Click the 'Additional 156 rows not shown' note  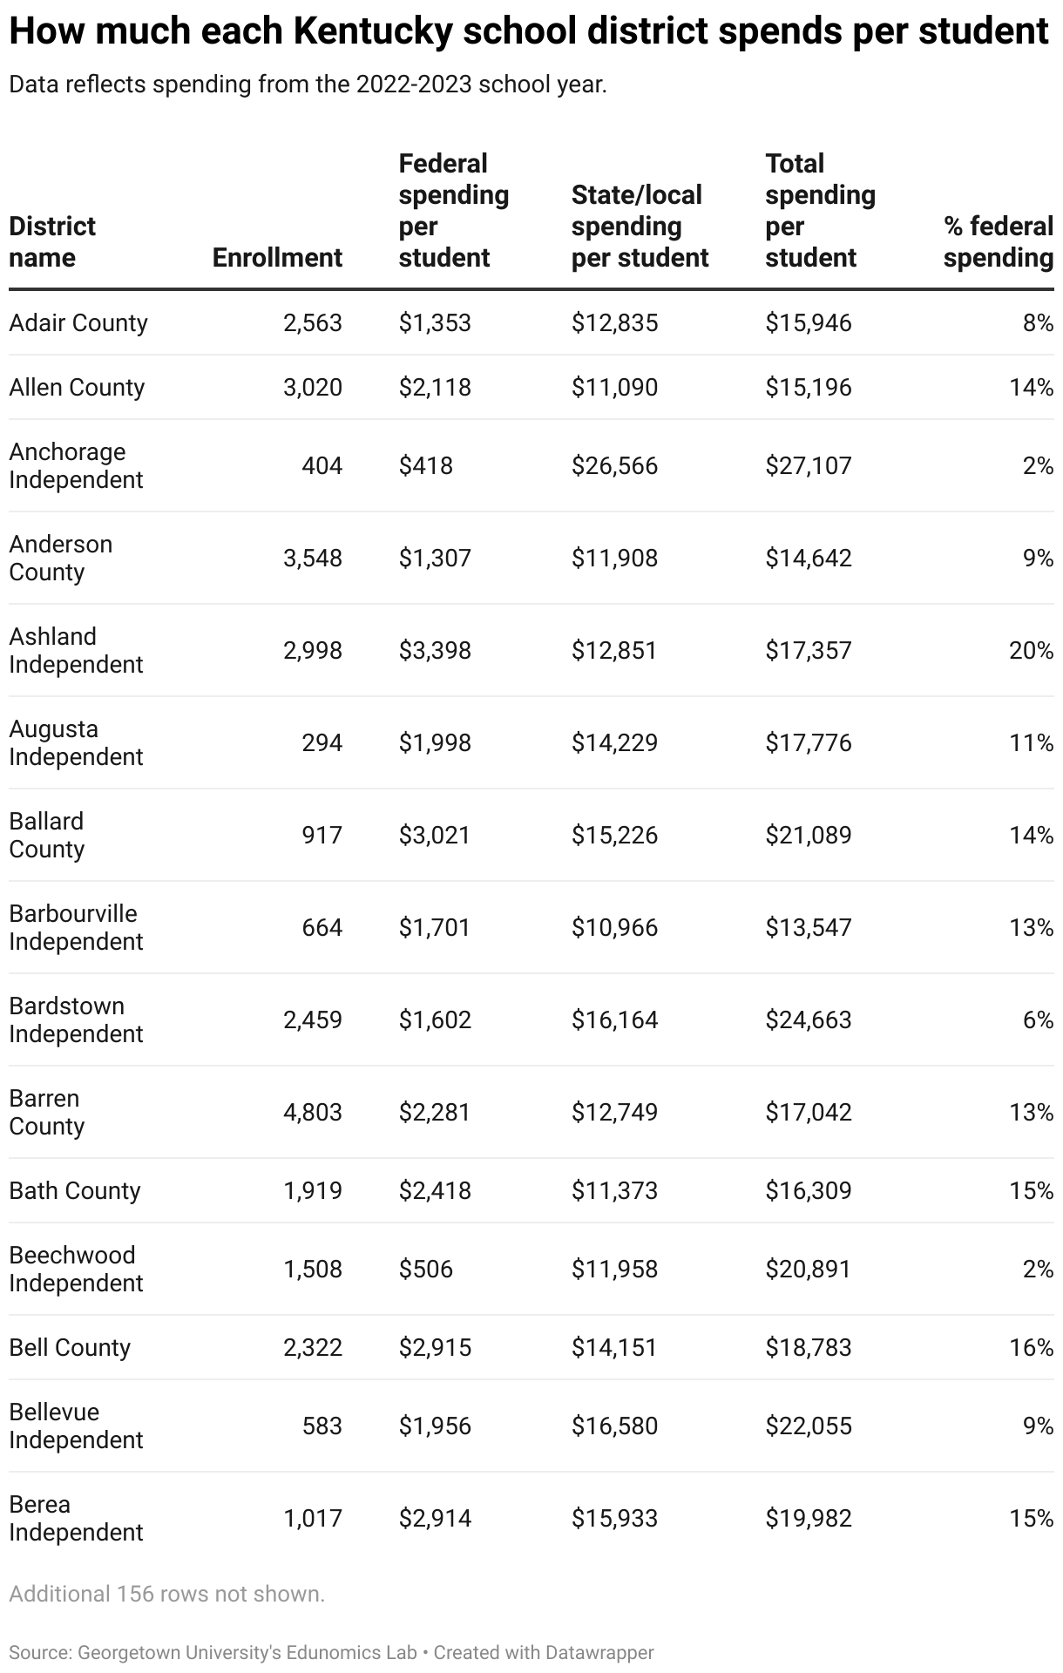click(x=166, y=1594)
